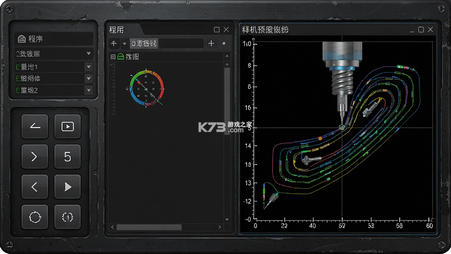Click the scroll-up arrow atop vertical scrollbar

click(227, 64)
